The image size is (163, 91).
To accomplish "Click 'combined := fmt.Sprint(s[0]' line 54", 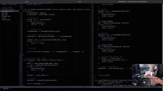I will [x=115, y=69].
